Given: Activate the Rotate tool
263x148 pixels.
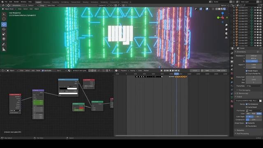Looking at the screenshot, I should 4,29.
